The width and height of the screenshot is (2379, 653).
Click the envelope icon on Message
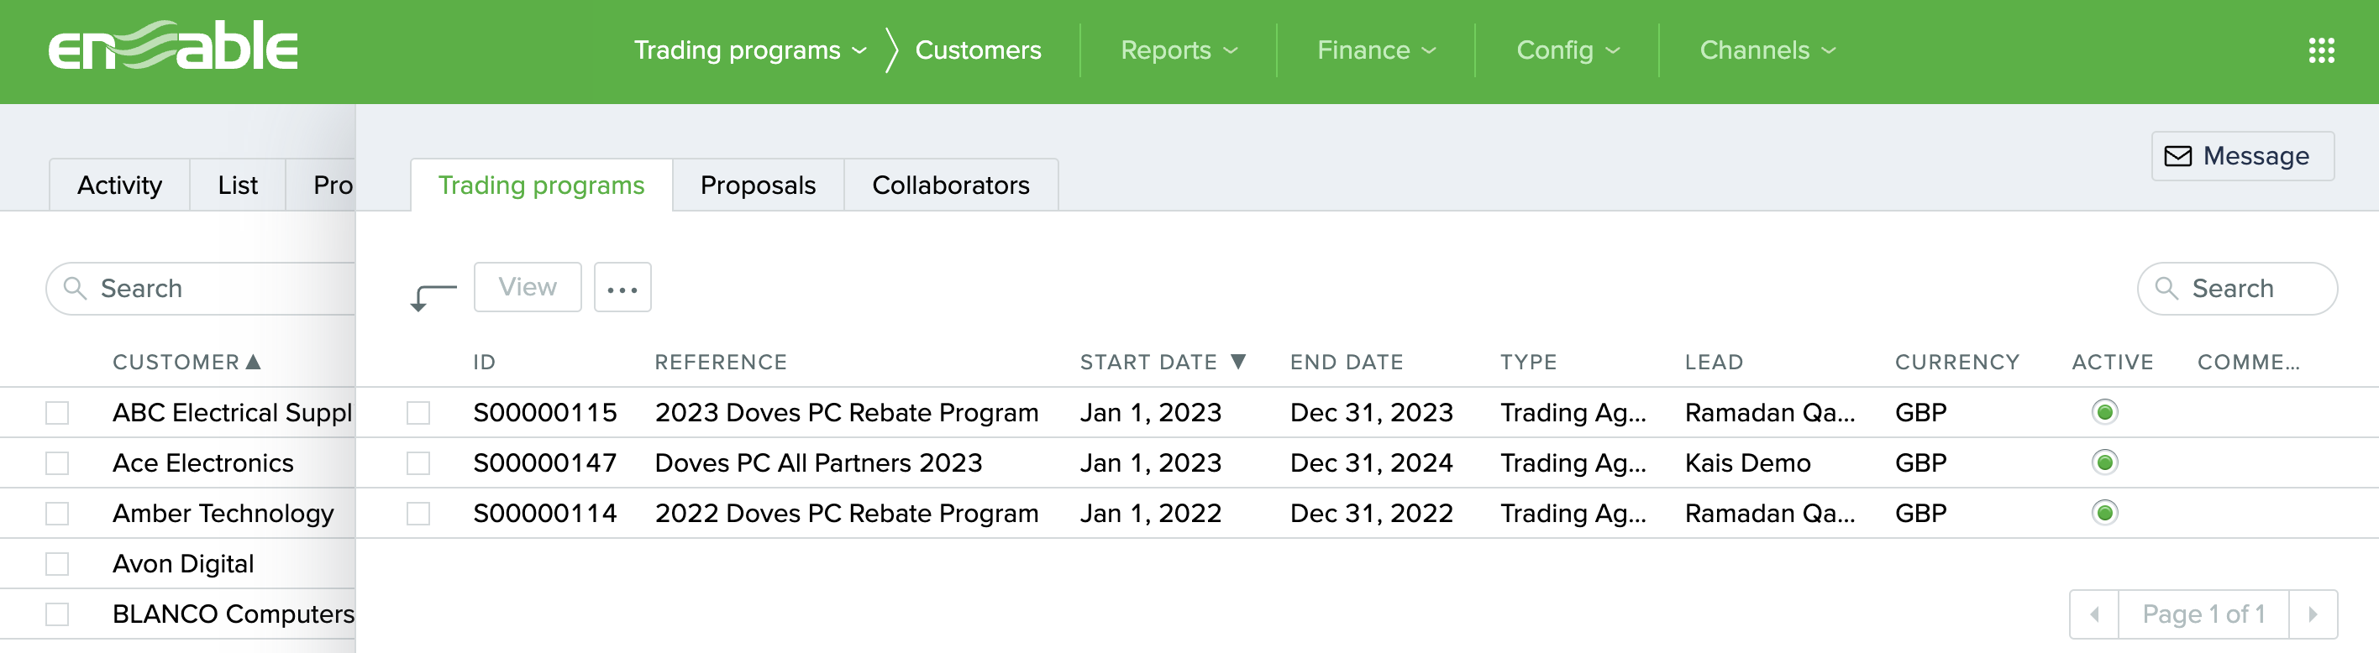point(2177,156)
